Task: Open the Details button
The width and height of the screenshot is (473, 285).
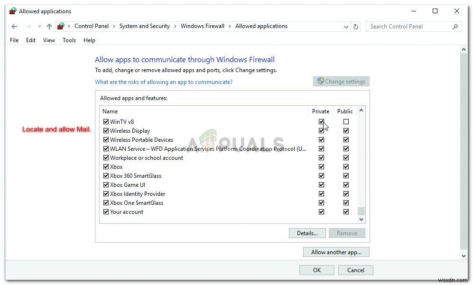Action: [307, 233]
